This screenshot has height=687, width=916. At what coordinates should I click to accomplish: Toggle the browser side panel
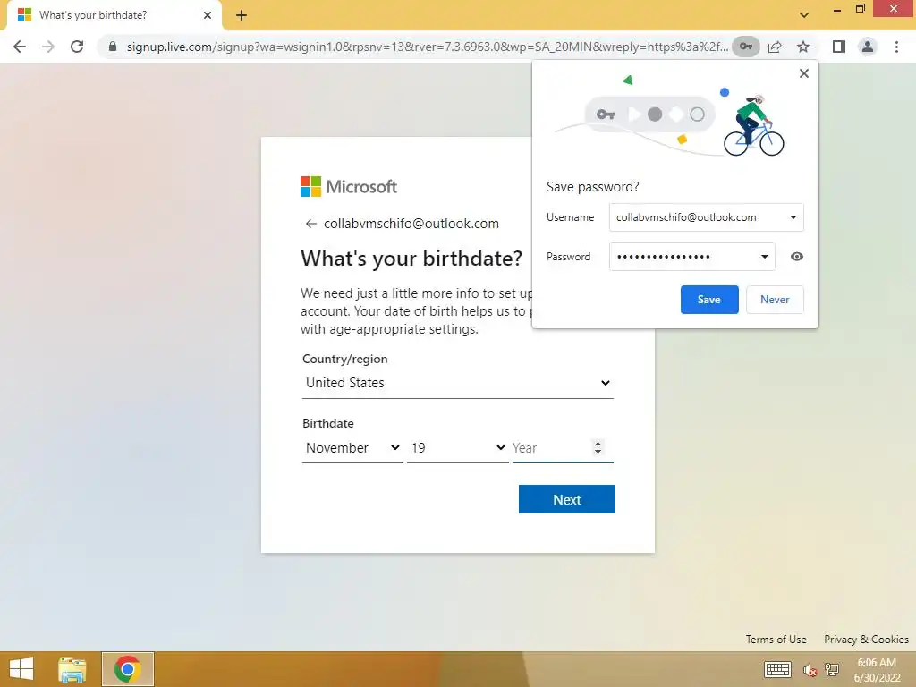(x=839, y=47)
